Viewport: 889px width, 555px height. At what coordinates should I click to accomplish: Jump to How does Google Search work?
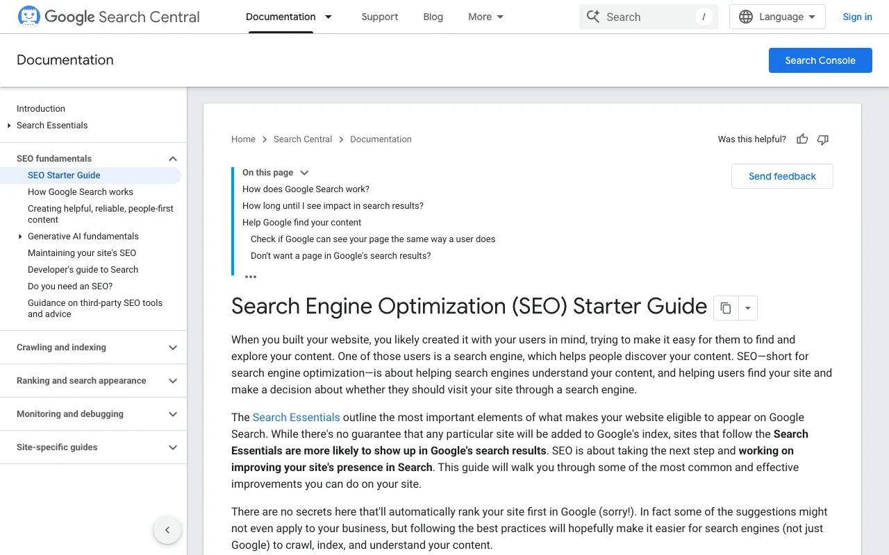(306, 189)
